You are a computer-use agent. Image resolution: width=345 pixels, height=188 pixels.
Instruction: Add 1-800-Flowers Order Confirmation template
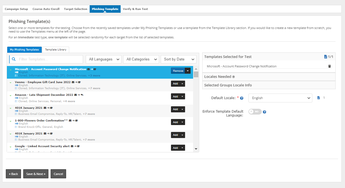click(x=175, y=122)
